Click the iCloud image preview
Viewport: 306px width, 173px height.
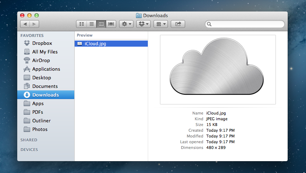pyautogui.click(x=218, y=70)
